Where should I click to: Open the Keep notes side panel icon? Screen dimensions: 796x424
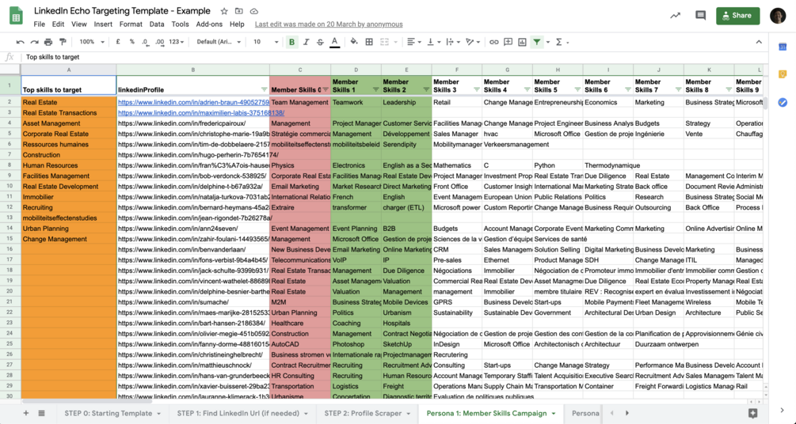(x=783, y=74)
